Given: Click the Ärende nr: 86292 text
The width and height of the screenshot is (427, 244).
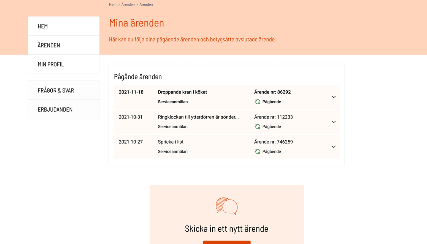Looking at the screenshot, I should click(x=272, y=92).
